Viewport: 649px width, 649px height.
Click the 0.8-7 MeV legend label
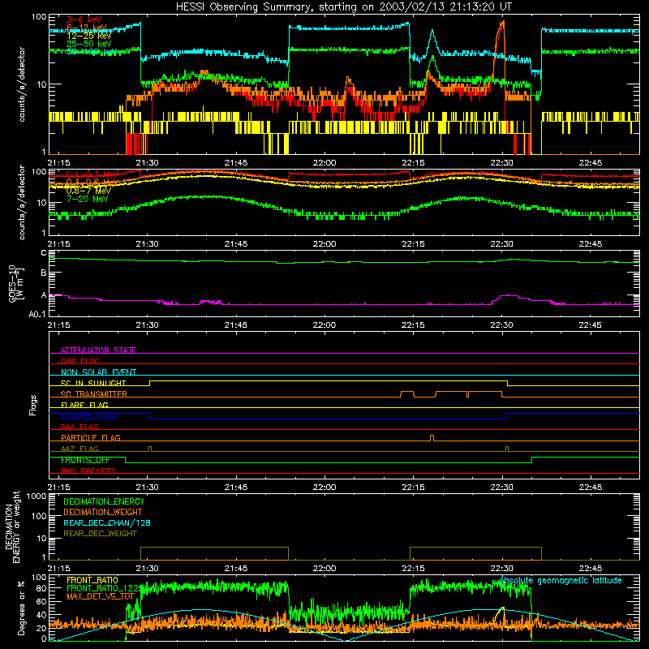(x=88, y=191)
